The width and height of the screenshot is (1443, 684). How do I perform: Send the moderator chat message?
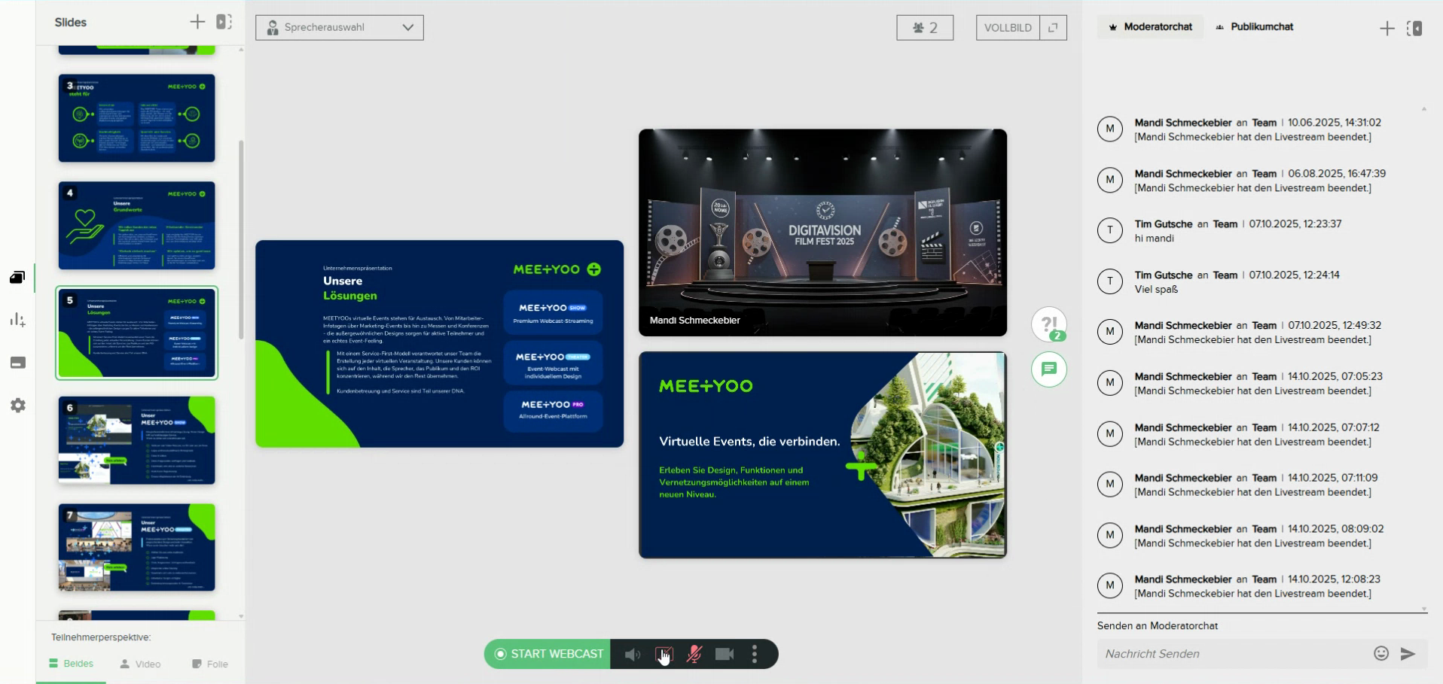(x=1408, y=653)
